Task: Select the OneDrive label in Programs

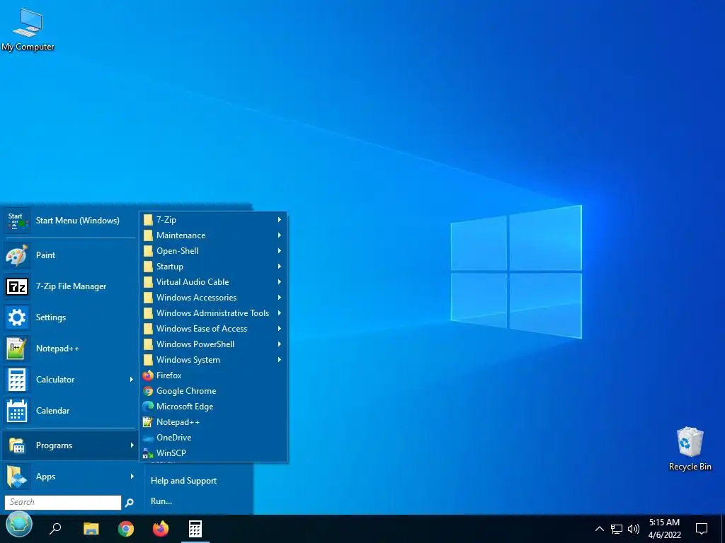Action: (174, 438)
